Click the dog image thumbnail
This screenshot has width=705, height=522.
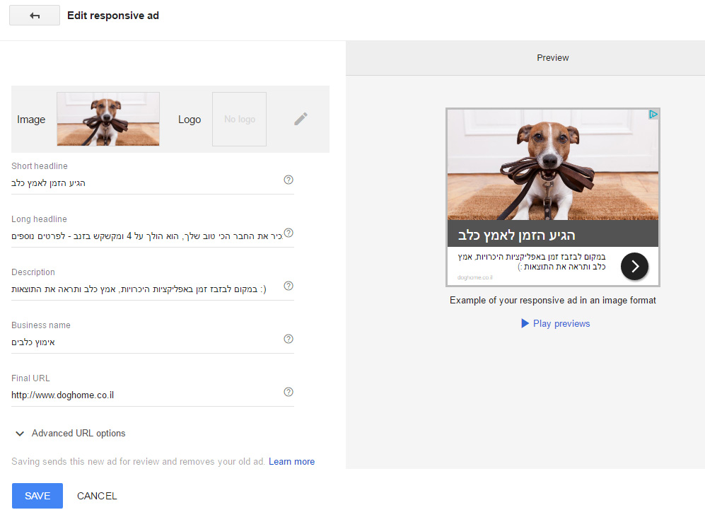tap(108, 119)
